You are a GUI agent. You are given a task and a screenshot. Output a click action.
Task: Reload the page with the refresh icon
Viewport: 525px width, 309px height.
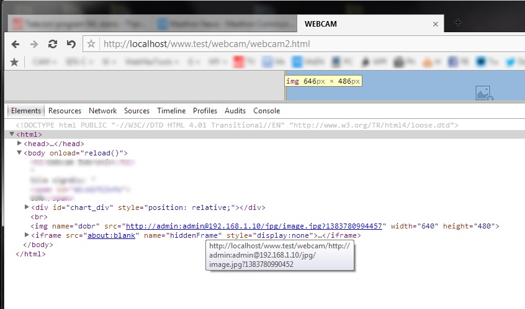(x=53, y=44)
